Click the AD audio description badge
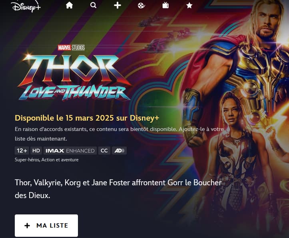Image resolution: width=289 pixels, height=238 pixels. click(119, 151)
